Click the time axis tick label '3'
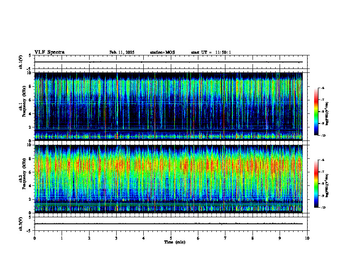This screenshot has width=346, height=267. (x=116, y=238)
